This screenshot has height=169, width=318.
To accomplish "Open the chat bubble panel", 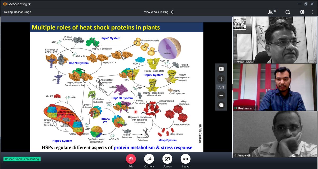I will (288, 12).
